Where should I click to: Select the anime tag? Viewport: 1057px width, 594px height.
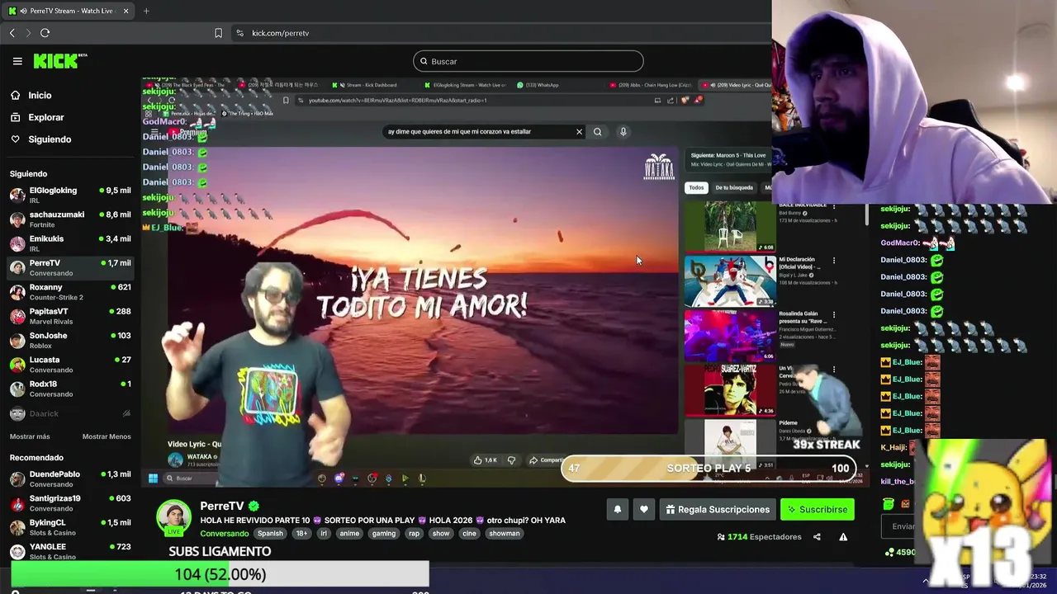tap(350, 534)
